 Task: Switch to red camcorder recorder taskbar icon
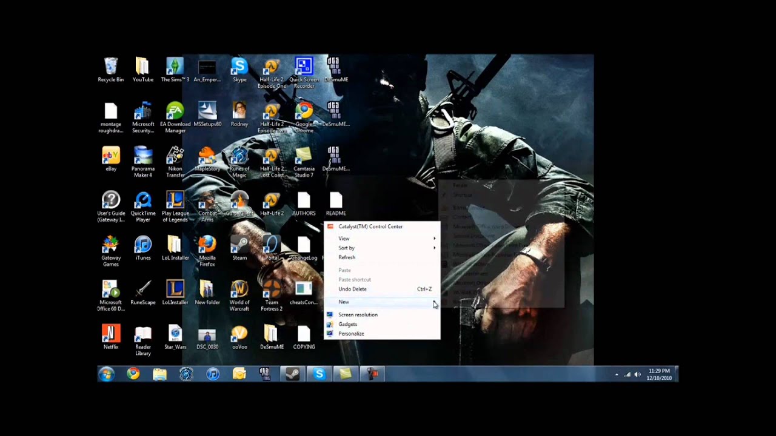372,374
